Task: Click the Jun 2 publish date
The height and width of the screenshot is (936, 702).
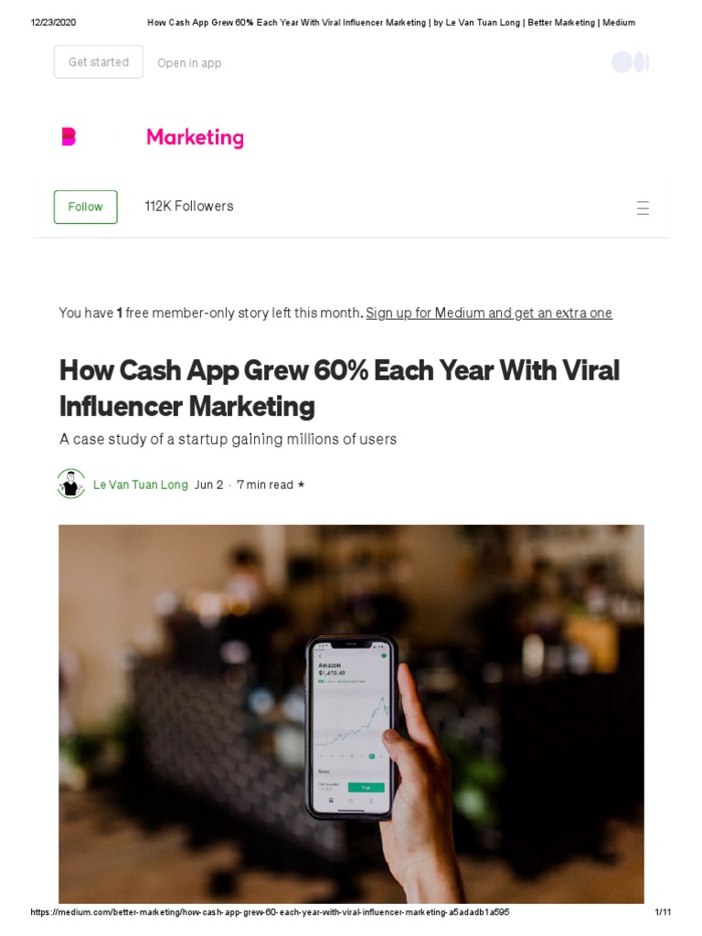Action: click(x=209, y=484)
